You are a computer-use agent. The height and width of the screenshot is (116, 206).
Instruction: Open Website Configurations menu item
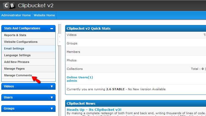click(29, 42)
